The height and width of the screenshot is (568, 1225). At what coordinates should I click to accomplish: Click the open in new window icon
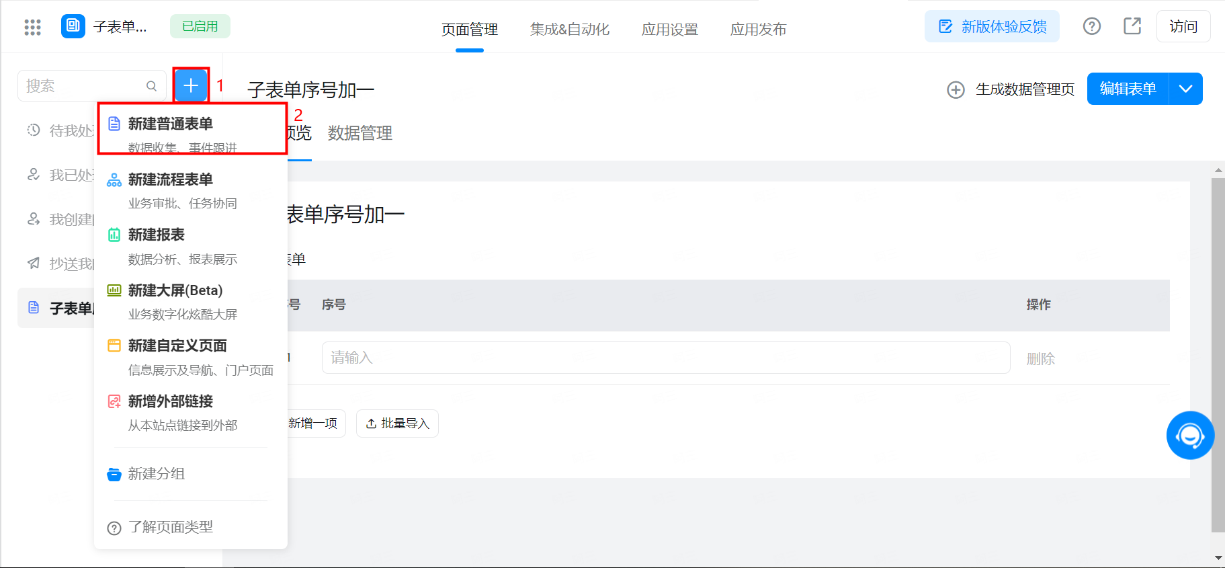pos(1132,26)
